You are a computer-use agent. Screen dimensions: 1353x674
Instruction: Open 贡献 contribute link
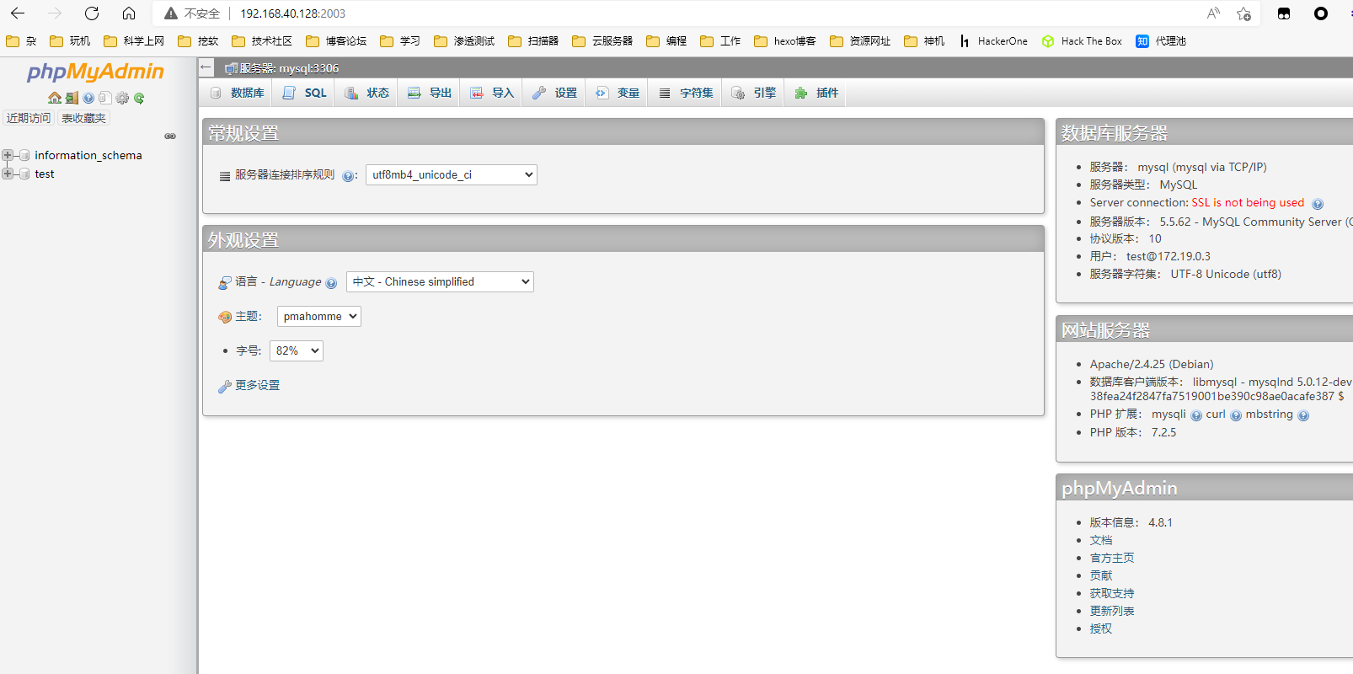[1101, 575]
